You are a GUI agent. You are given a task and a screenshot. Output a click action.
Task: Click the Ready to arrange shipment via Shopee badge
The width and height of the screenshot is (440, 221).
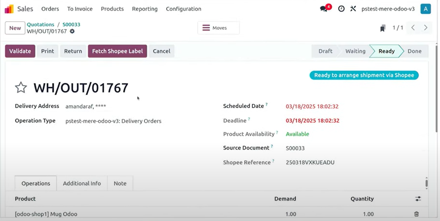coord(364,75)
